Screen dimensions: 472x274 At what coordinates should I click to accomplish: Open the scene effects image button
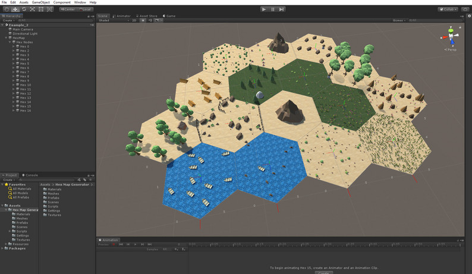157,20
